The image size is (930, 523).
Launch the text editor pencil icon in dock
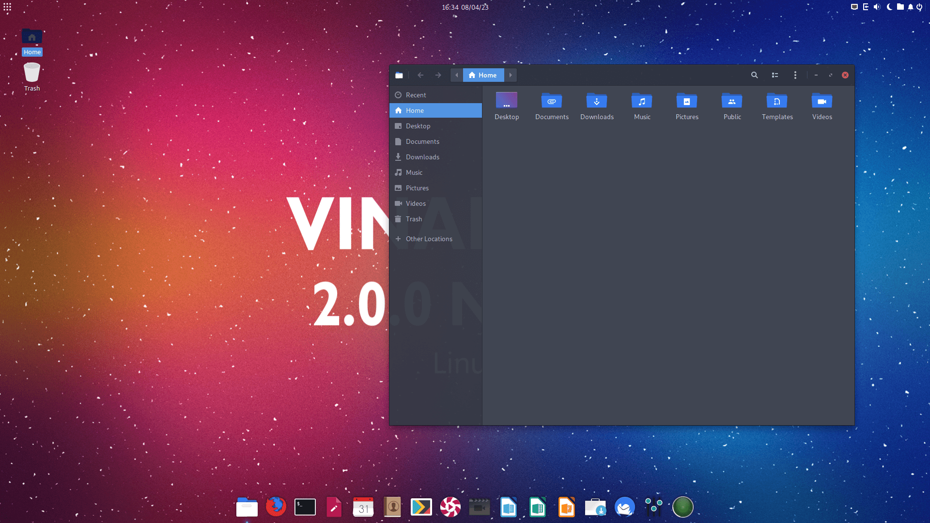(334, 507)
